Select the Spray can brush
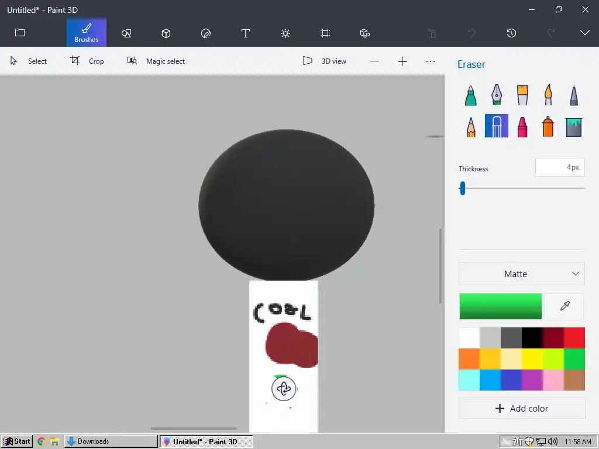The width and height of the screenshot is (599, 449). [x=548, y=126]
